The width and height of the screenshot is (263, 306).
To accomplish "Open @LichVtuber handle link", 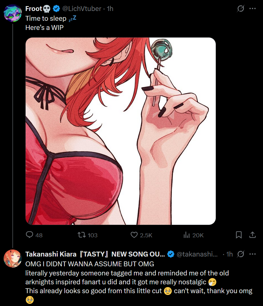I will click(82, 9).
